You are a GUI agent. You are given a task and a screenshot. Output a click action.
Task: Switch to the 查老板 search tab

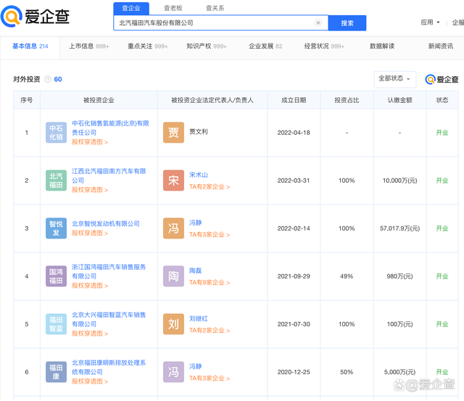173,8
